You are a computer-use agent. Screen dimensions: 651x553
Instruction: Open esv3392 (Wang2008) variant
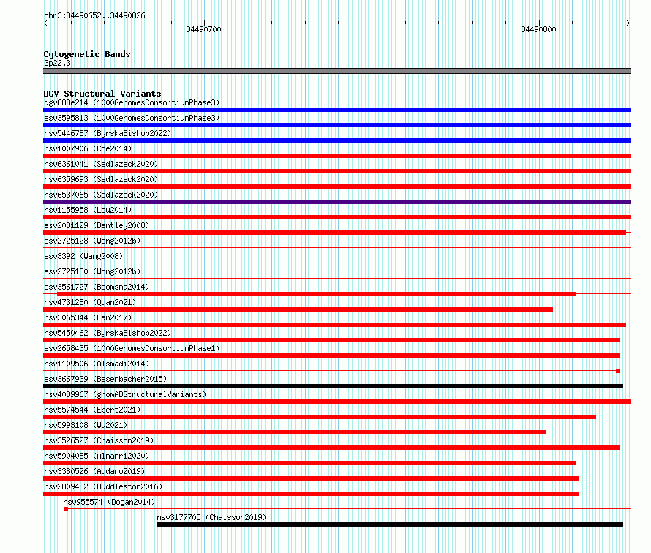(83, 256)
